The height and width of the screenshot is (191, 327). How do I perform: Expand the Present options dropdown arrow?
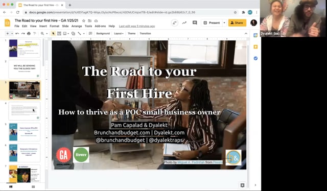point(224,23)
